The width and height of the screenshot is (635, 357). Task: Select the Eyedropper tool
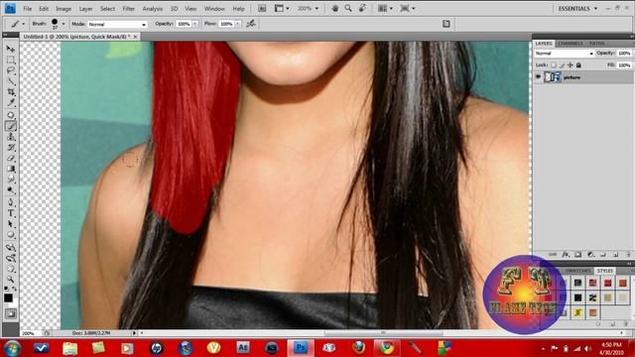click(x=11, y=103)
